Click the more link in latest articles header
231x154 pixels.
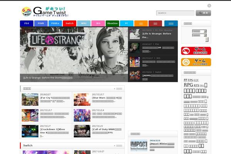(118, 89)
